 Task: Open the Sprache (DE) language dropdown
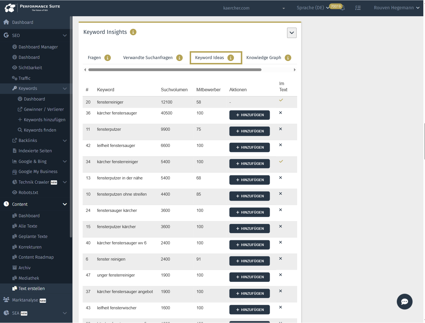[313, 8]
